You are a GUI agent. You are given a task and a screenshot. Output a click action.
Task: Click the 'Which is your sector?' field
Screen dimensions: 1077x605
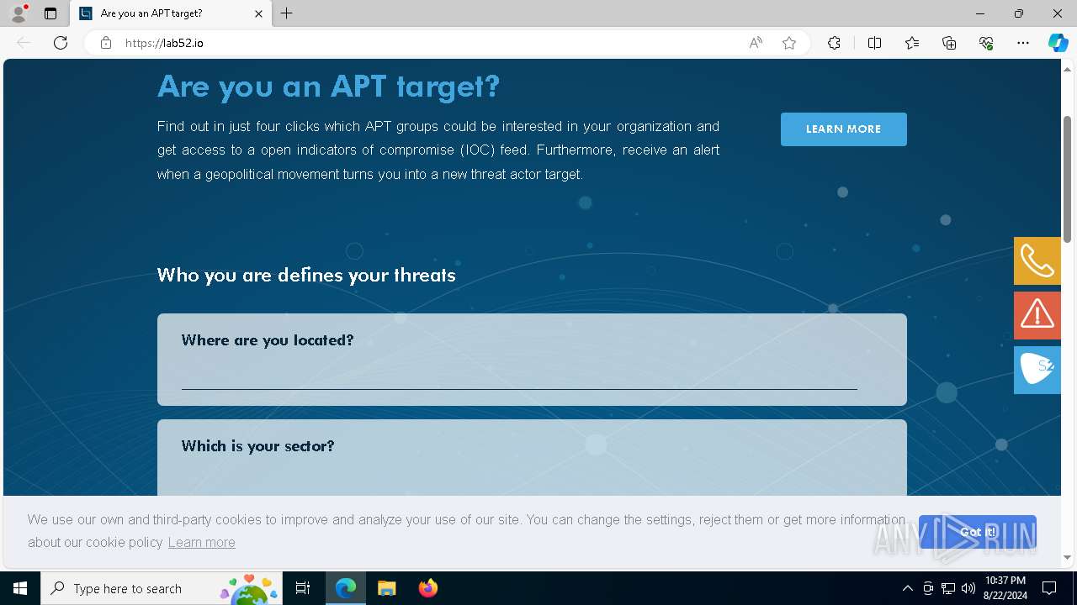pyautogui.click(x=532, y=458)
